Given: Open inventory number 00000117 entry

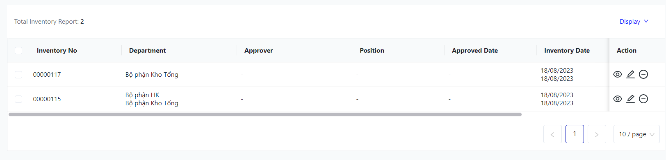Looking at the screenshot, I should [x=47, y=75].
